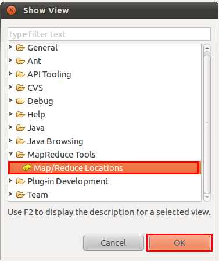Click the Team folder icon
The height and width of the screenshot is (261, 219).
(20, 195)
